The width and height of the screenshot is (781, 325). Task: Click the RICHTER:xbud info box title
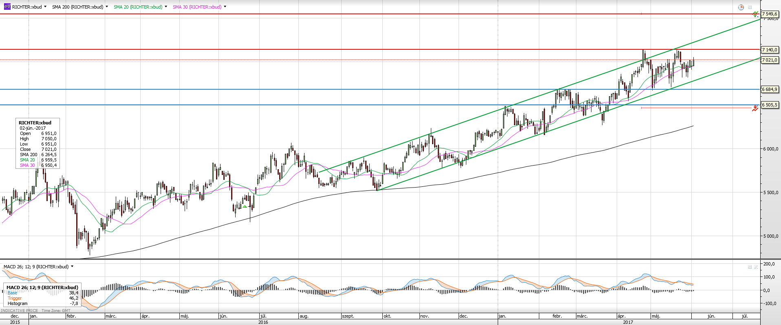pyautogui.click(x=35, y=123)
